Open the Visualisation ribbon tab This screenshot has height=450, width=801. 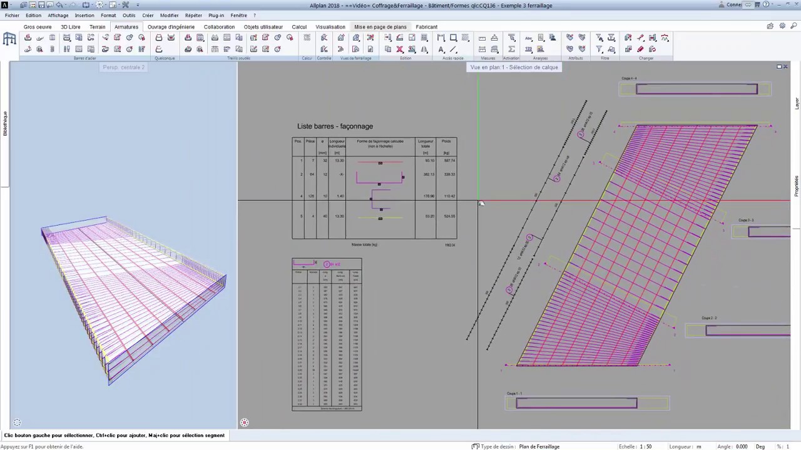pyautogui.click(x=330, y=27)
